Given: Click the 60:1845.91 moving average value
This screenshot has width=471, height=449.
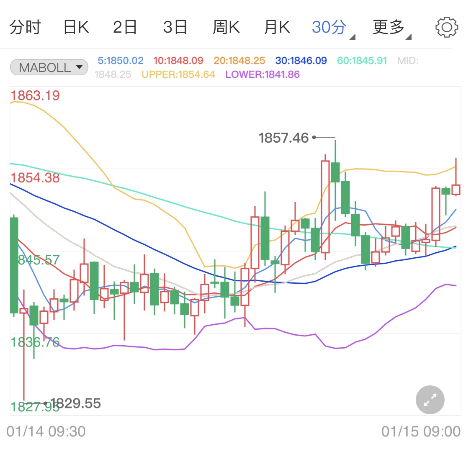Looking at the screenshot, I should point(362,61).
